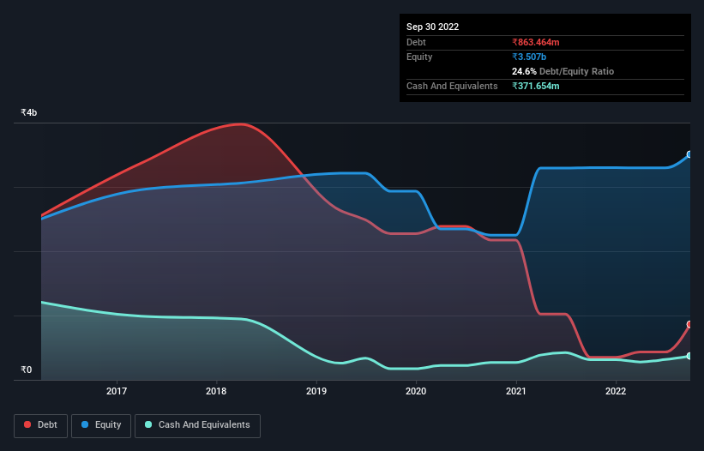Toggle Cash And Equivalents legend button
This screenshot has width=704, height=451.
(197, 425)
